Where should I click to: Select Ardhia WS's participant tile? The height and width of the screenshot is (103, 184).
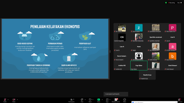[x=122, y=66]
